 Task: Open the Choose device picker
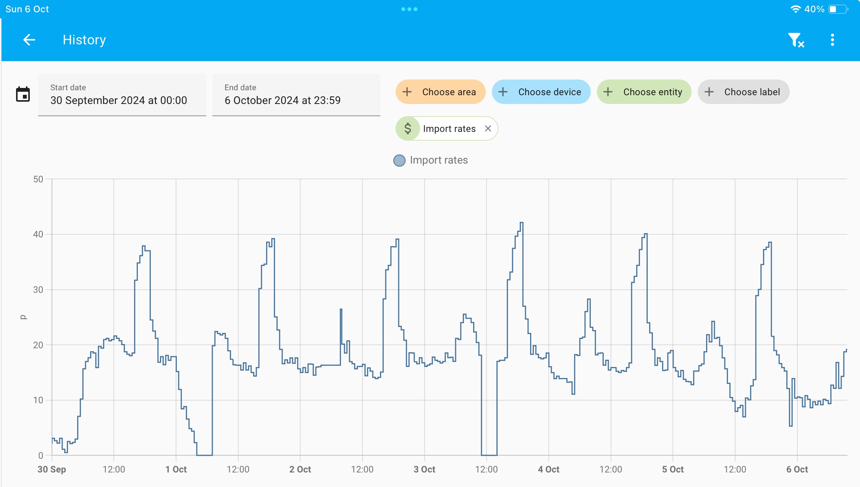click(541, 92)
